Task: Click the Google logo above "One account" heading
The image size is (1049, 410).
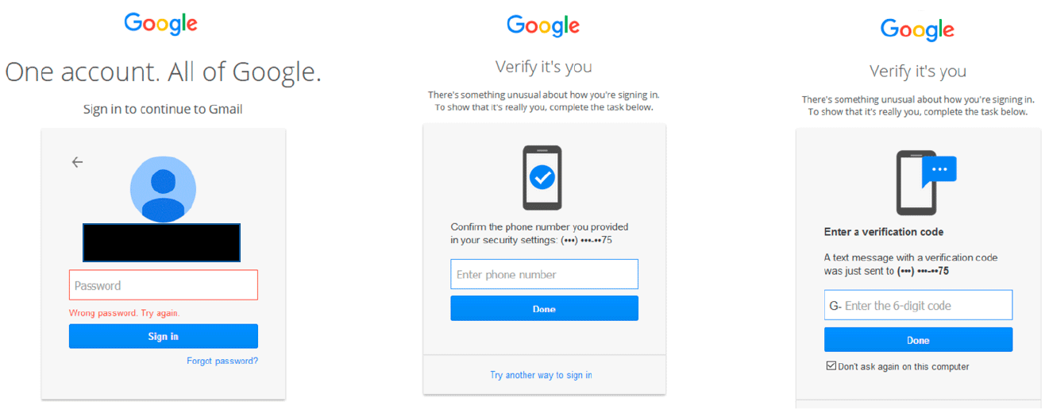Action: click(160, 24)
